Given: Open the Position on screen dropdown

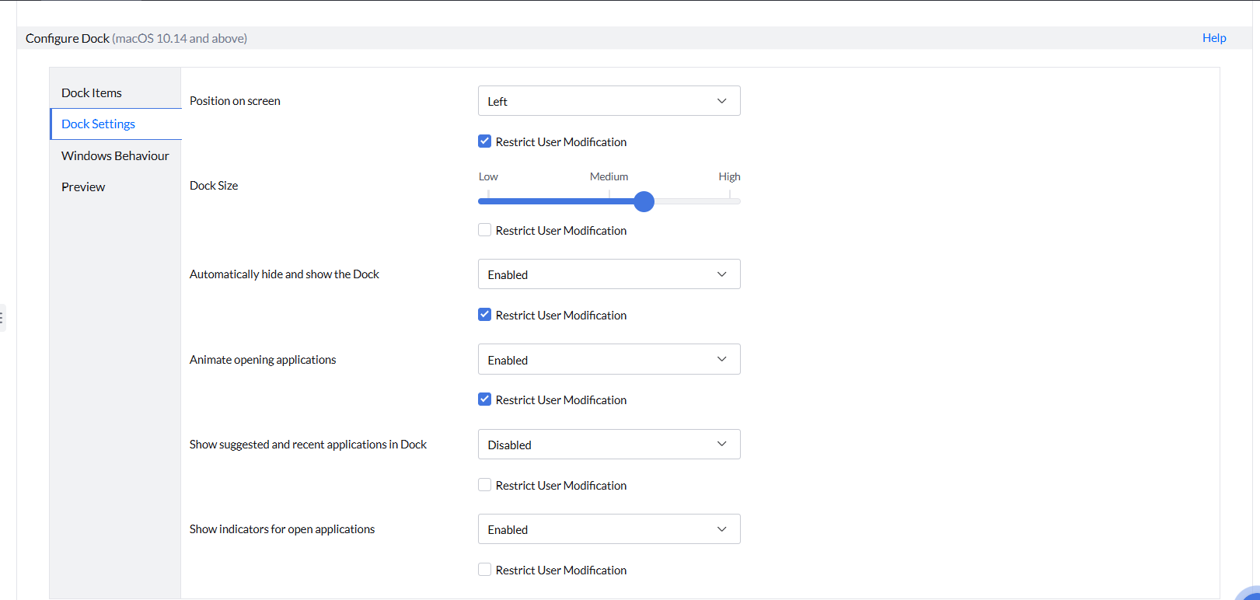Looking at the screenshot, I should (609, 101).
